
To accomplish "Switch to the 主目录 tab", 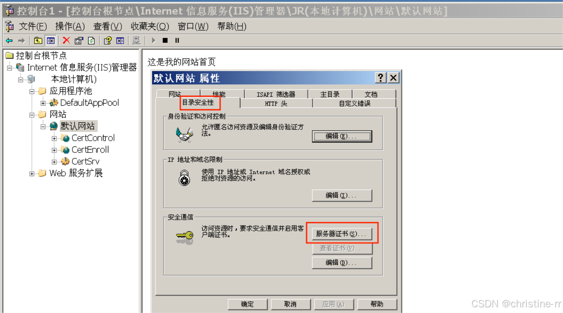I will pos(330,94).
